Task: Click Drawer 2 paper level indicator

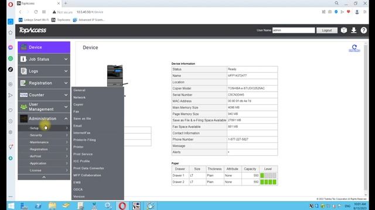Action: tap(268, 182)
